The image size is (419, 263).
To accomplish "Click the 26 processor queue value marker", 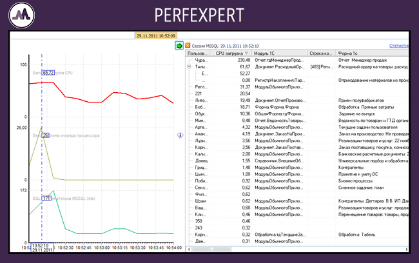I will tap(45, 135).
